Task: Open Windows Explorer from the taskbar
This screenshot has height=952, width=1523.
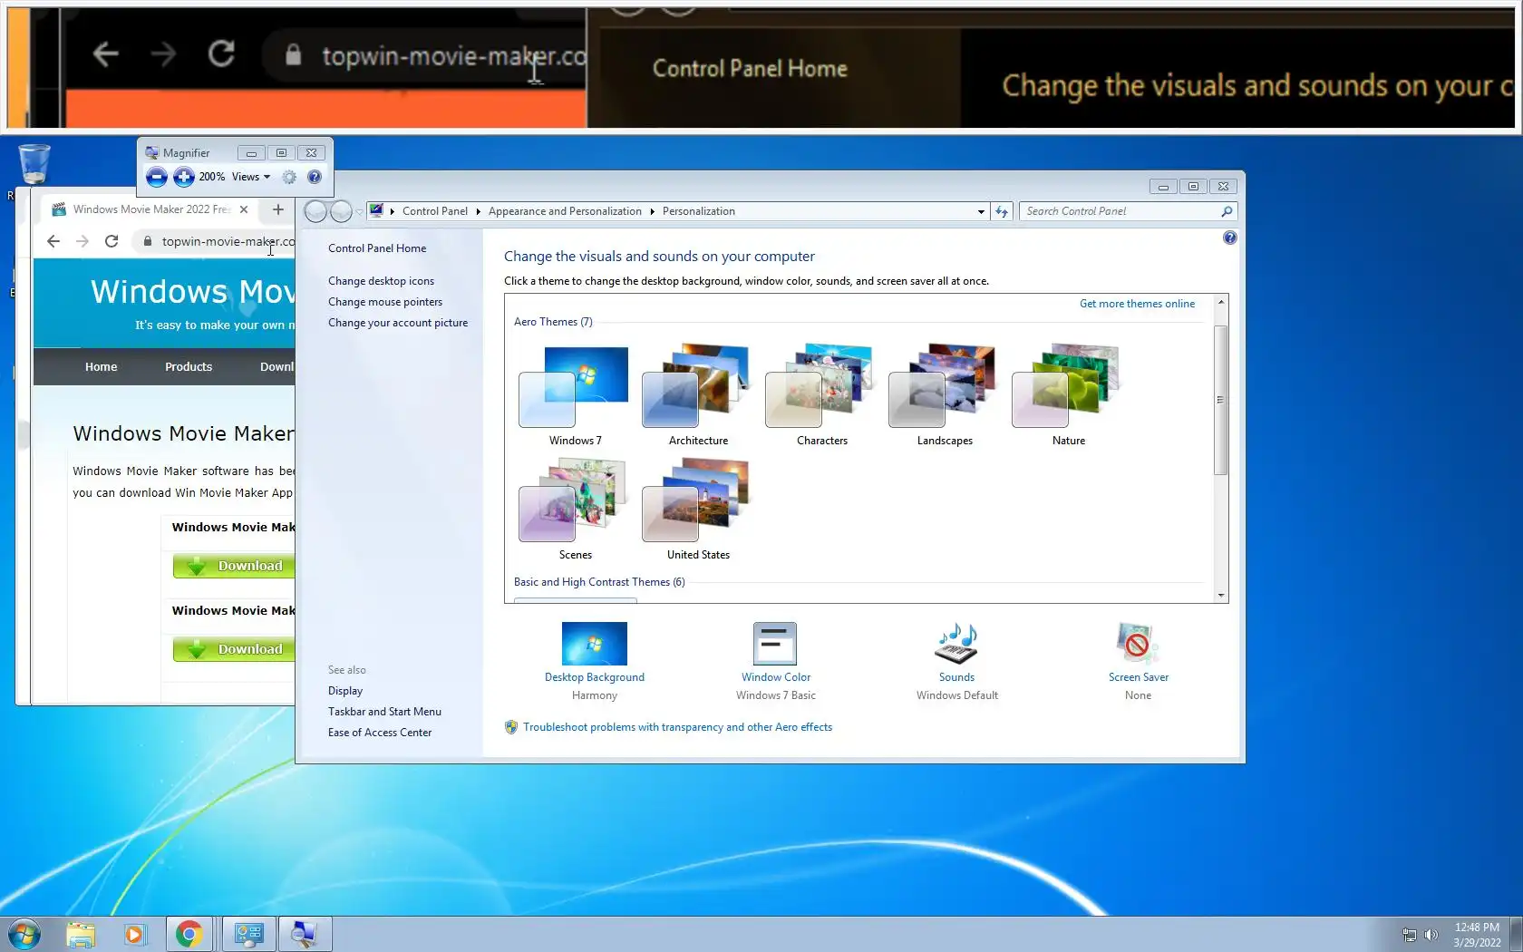Action: pos(81,934)
